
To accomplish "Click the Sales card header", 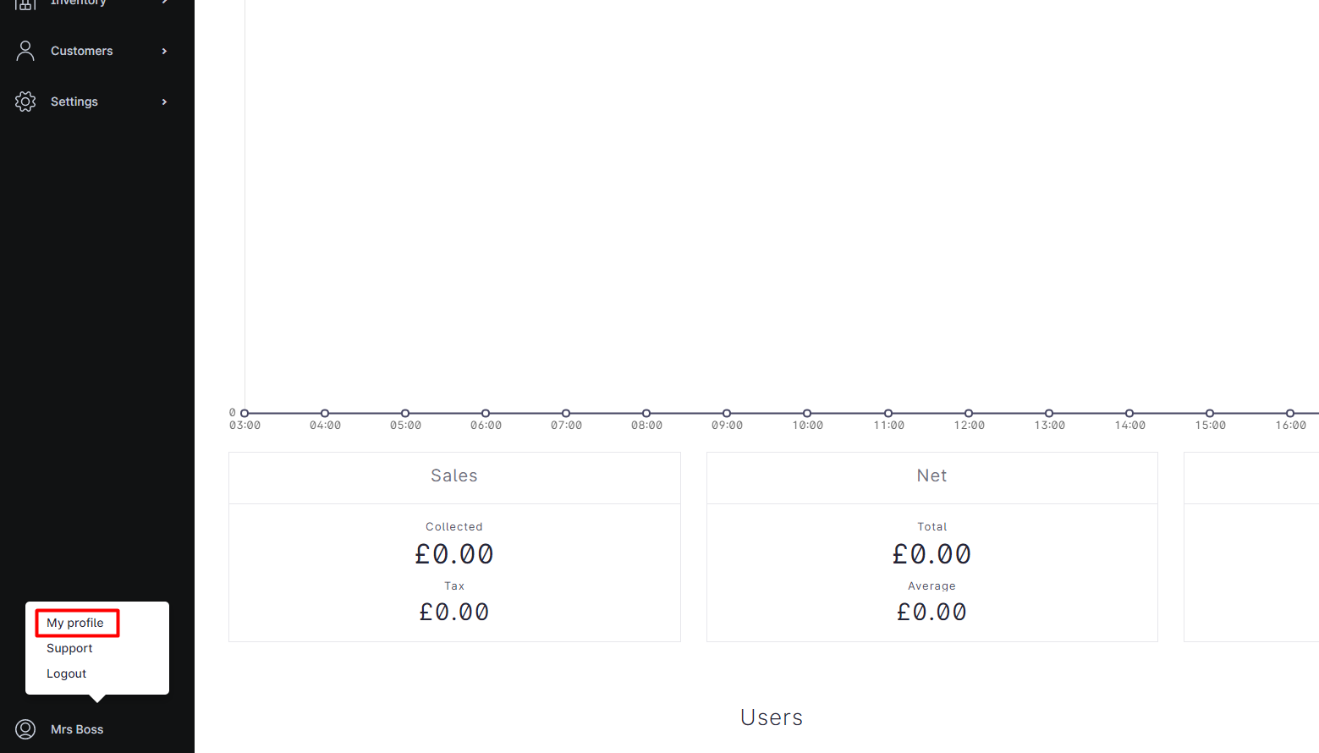I will coord(454,476).
